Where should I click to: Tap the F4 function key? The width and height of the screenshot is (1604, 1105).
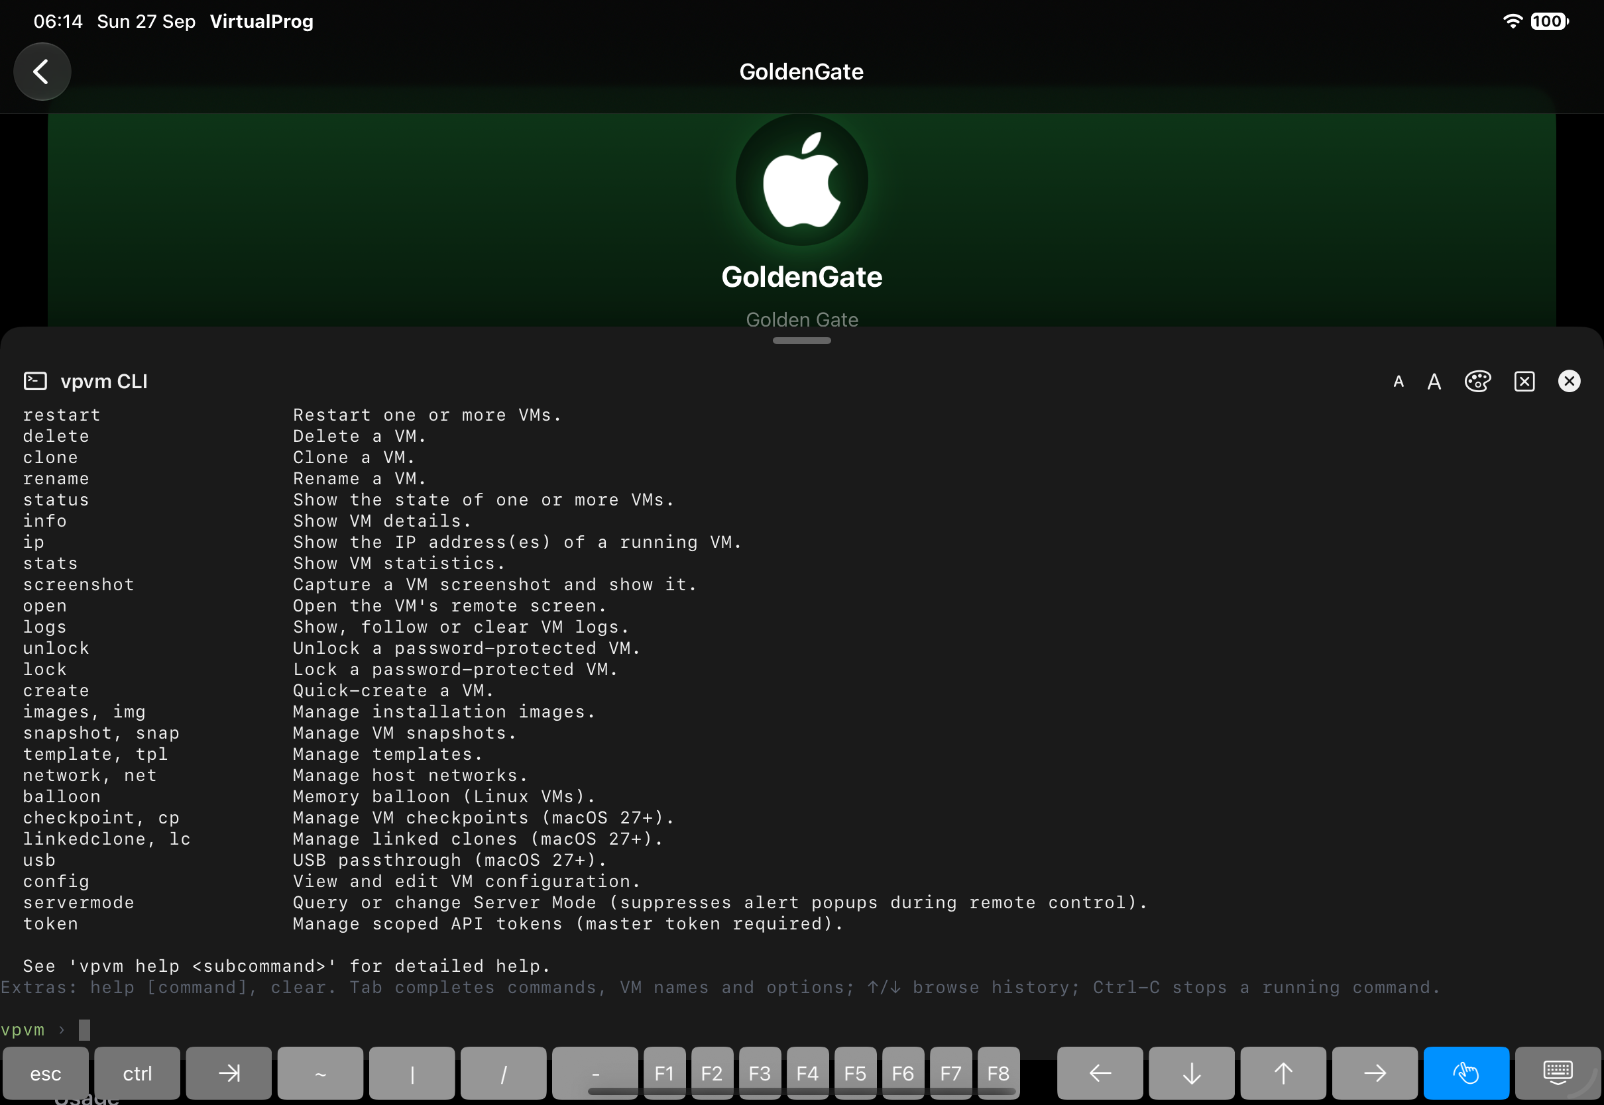(x=807, y=1073)
